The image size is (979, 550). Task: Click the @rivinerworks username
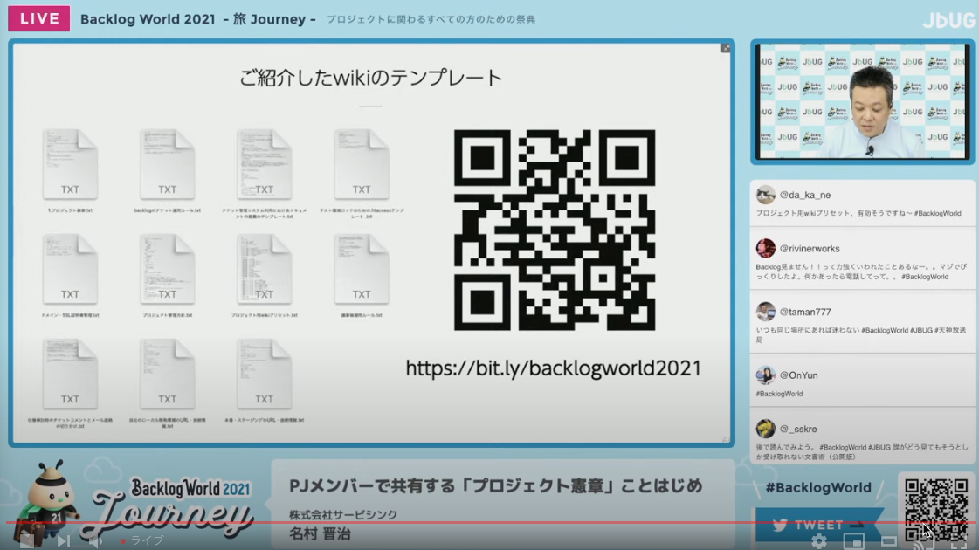[810, 249]
